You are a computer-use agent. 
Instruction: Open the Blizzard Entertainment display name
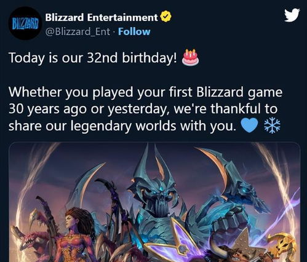102,17
